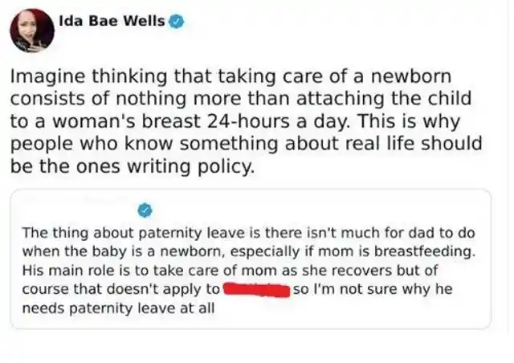This screenshot has width=514, height=363.
Task: Click verified badge in quoted tweet
Action: 145,210
